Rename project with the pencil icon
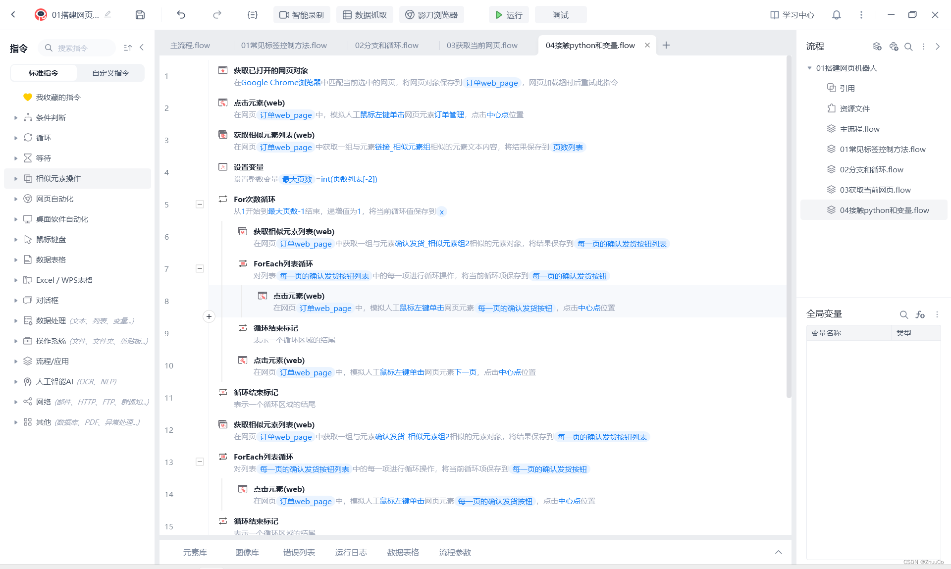Image resolution: width=951 pixels, height=569 pixels. 107,15
